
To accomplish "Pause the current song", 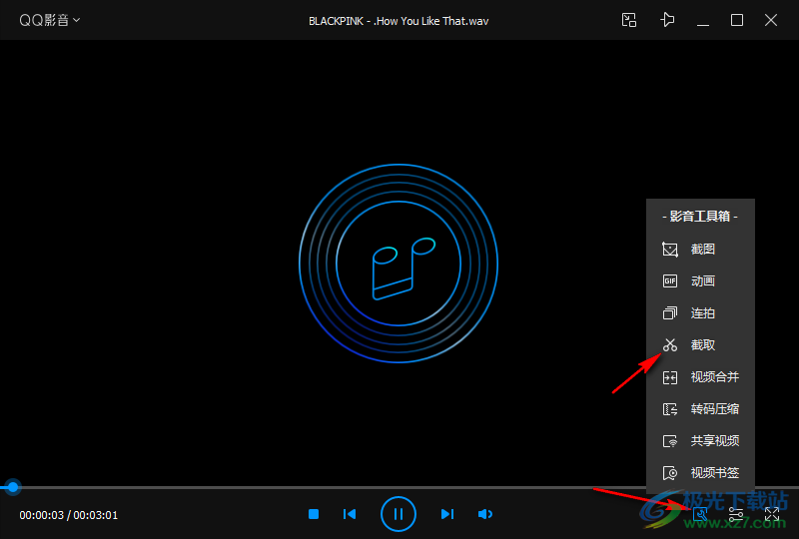I will point(399,514).
